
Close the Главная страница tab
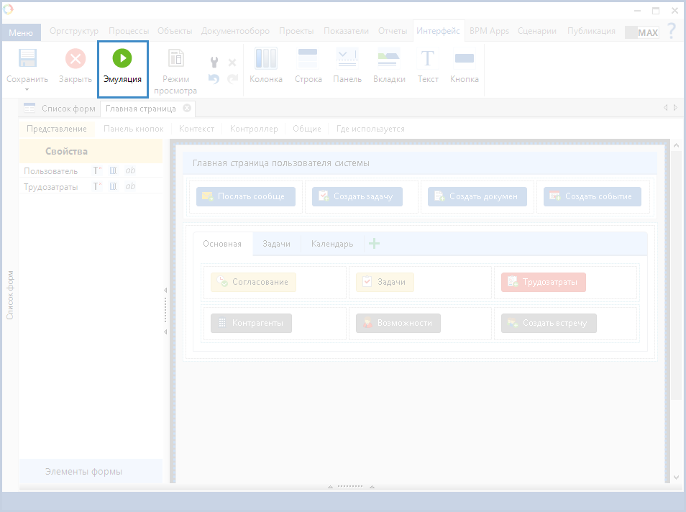coord(187,109)
